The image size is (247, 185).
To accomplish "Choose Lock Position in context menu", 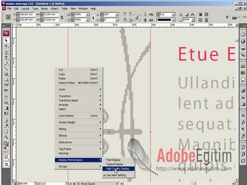I will pyautogui.click(x=79, y=116).
